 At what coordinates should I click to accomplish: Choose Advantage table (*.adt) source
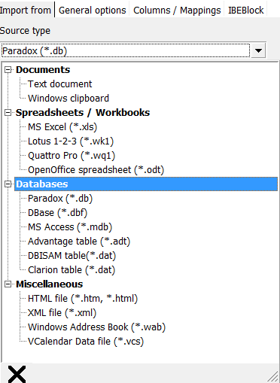(79, 242)
